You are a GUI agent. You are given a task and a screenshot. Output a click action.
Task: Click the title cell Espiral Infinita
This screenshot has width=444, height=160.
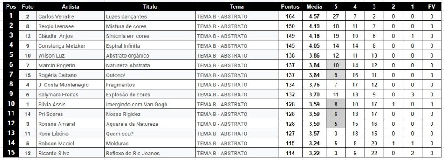(x=150, y=46)
